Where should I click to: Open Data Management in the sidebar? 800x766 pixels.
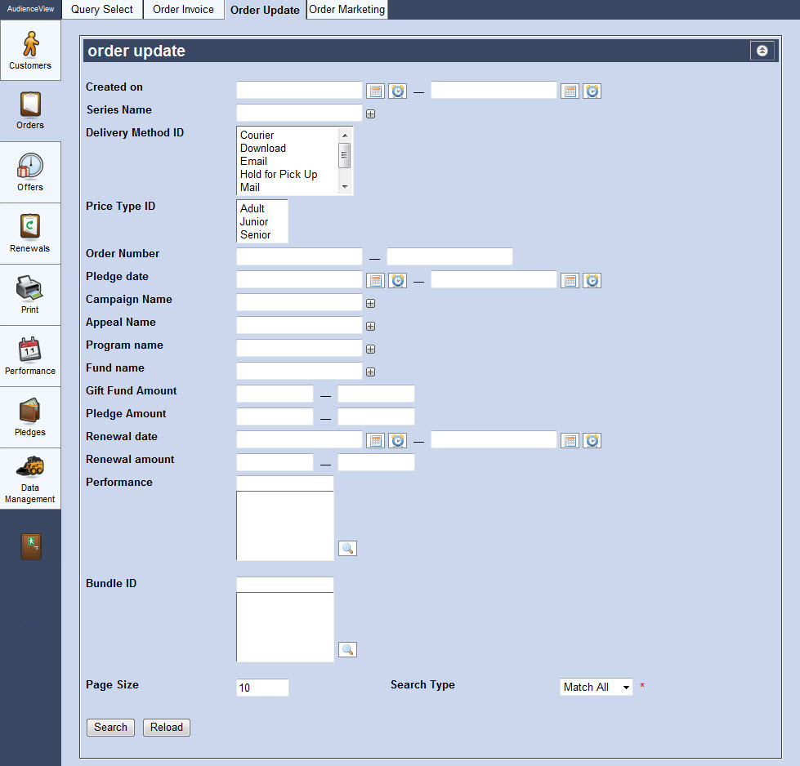pyautogui.click(x=30, y=479)
